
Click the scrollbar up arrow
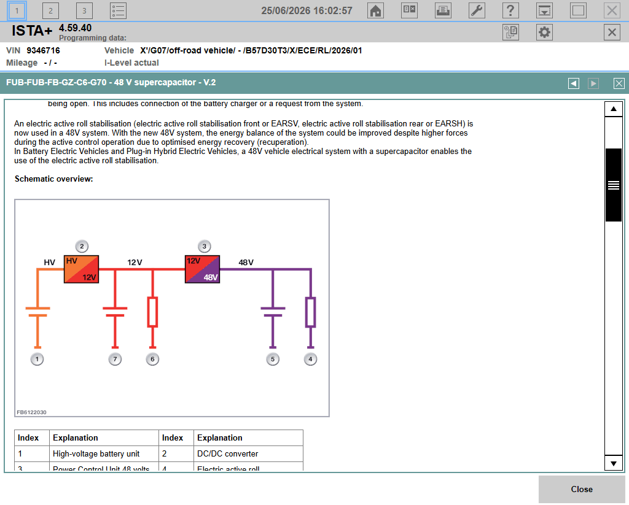614,109
